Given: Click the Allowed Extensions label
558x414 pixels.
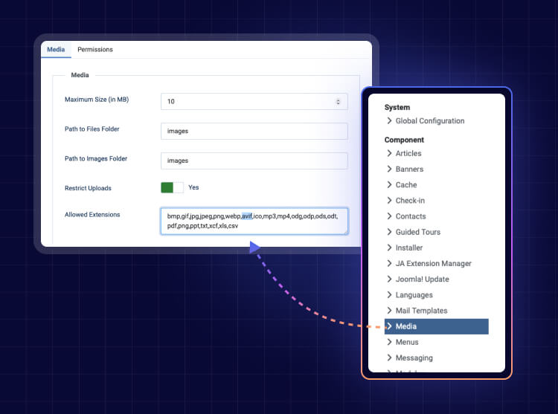Looking at the screenshot, I should [92, 214].
